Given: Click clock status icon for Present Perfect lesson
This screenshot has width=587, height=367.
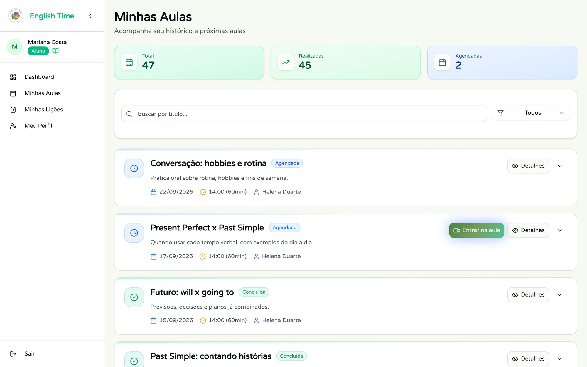Looking at the screenshot, I should pos(134,233).
